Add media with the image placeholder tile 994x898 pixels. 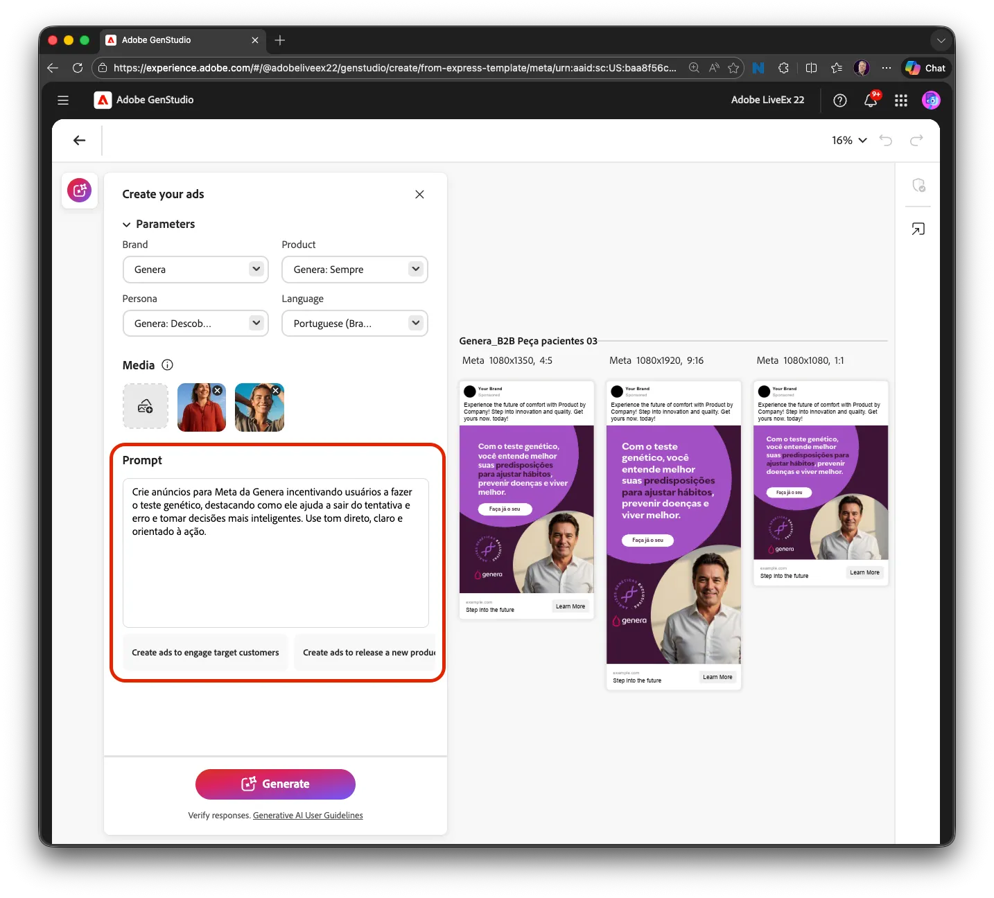[146, 407]
